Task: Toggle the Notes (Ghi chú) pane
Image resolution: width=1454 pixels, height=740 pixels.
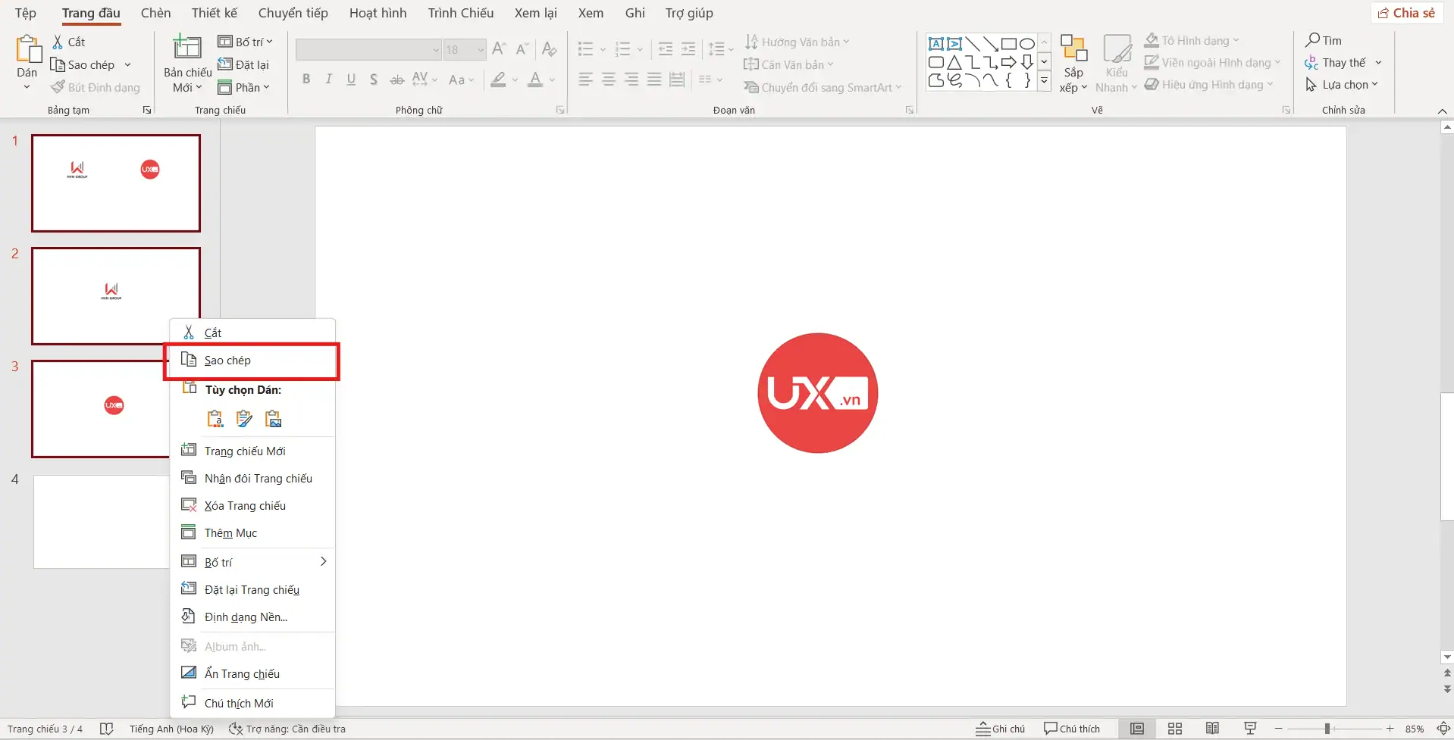Action: 1000,729
